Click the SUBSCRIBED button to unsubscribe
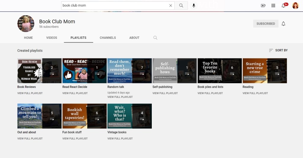The height and width of the screenshot is (158, 303). [x=265, y=24]
